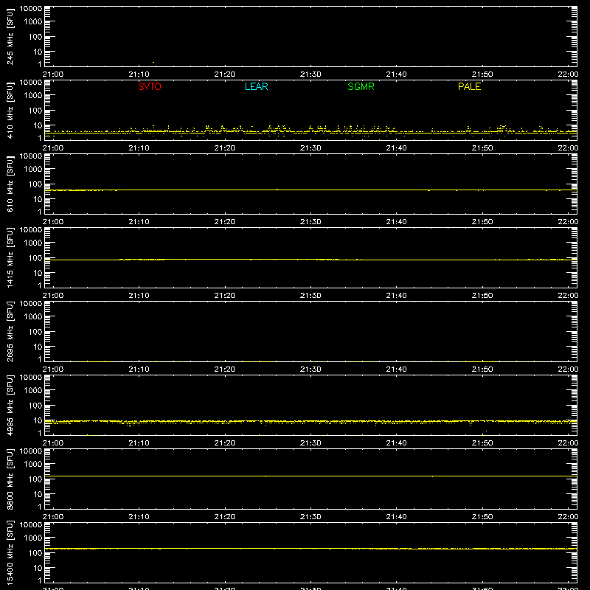This screenshot has height=590, width=590.
Task: Click the 1000 label on 15400 MHz axis
Action: pyautogui.click(x=33, y=538)
